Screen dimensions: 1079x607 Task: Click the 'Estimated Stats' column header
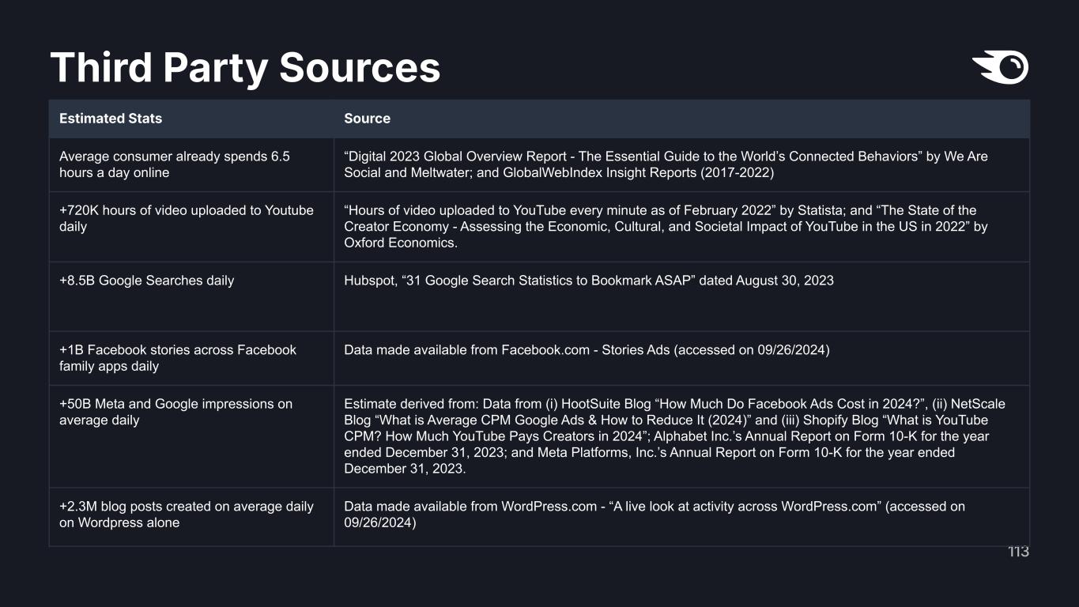tap(191, 119)
